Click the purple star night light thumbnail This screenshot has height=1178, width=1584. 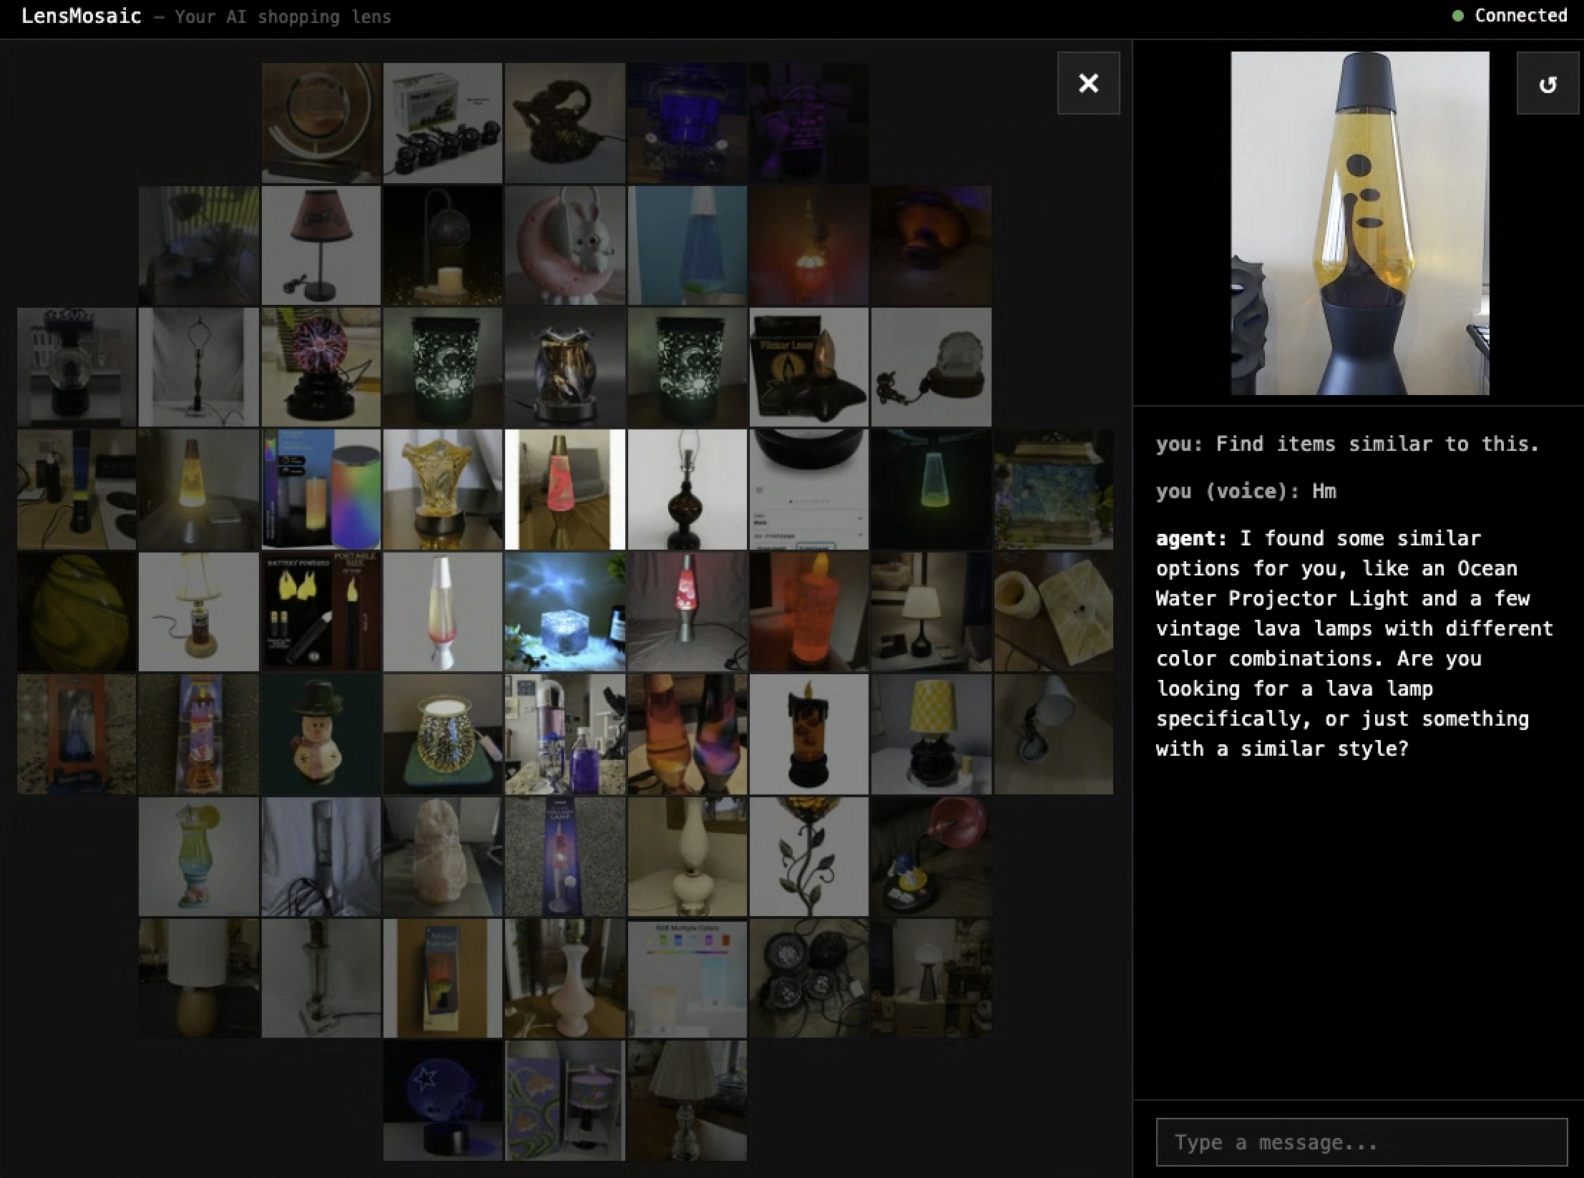(x=443, y=1100)
